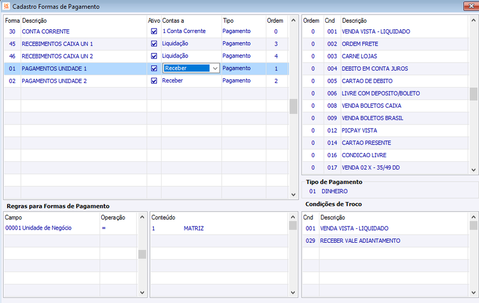Viewport: 479px width, 303px height.
Task: Click the Operação column header
Action: coord(113,218)
